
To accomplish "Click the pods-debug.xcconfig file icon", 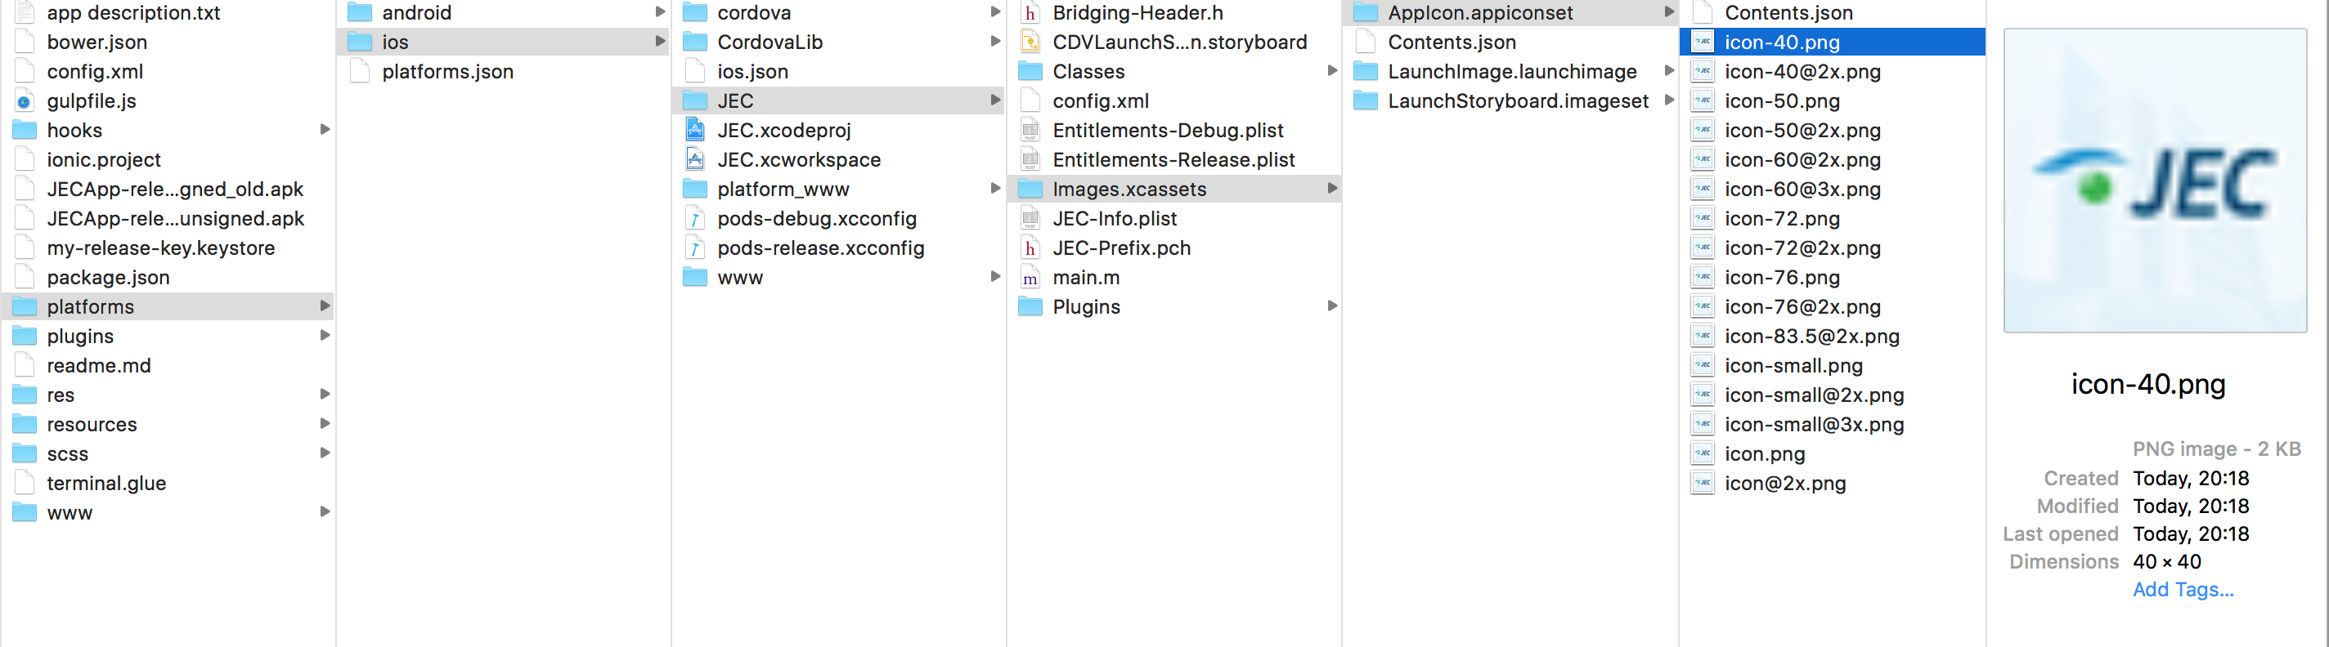I will pos(694,219).
